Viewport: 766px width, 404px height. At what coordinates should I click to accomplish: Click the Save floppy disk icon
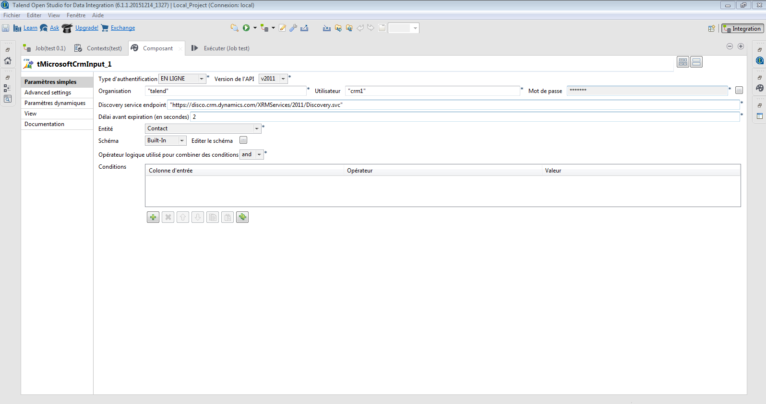click(6, 28)
